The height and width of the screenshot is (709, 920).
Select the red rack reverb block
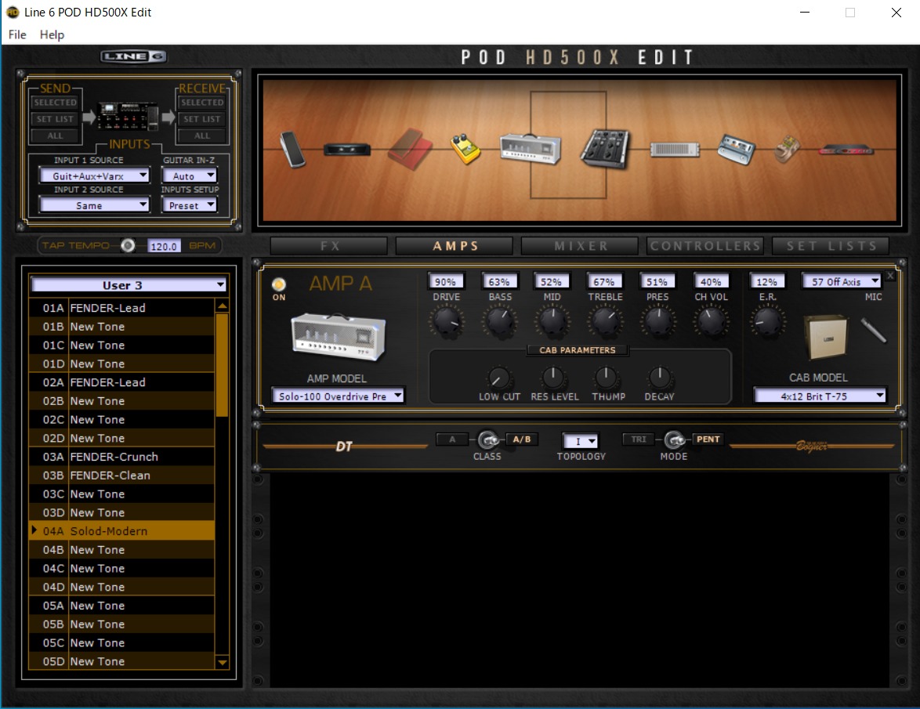click(x=846, y=150)
